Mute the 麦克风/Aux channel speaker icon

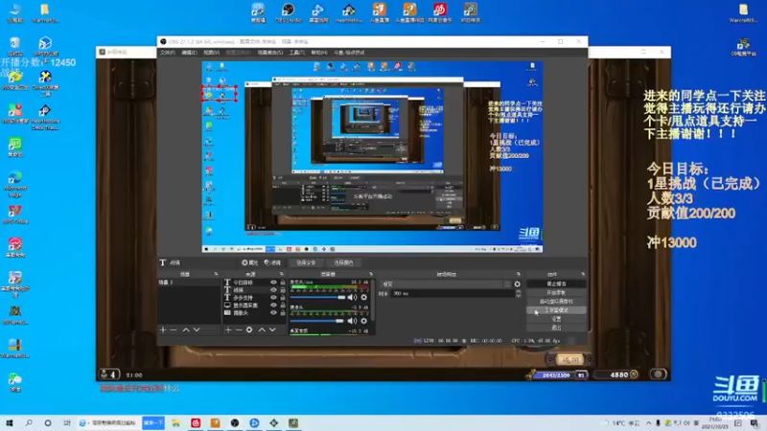tap(352, 297)
